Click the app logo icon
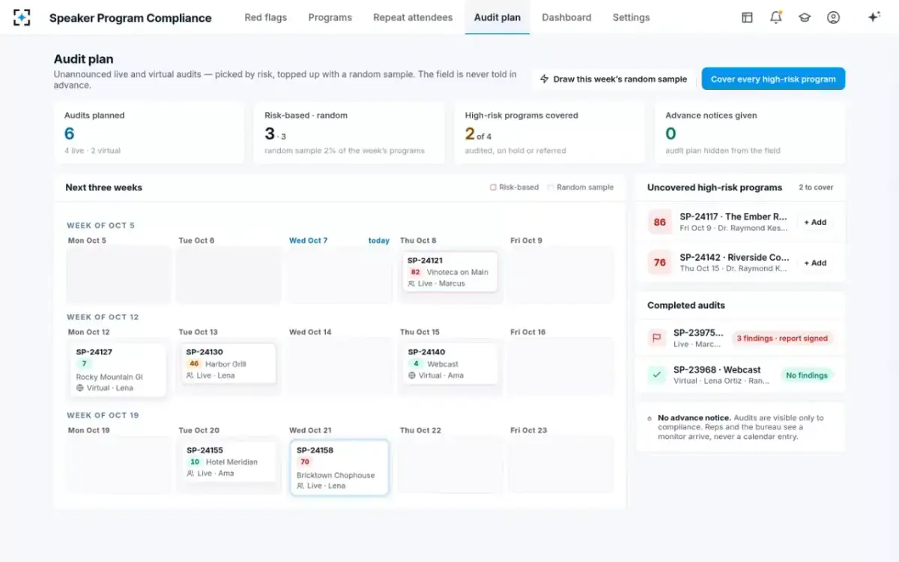899x562 pixels. point(22,17)
